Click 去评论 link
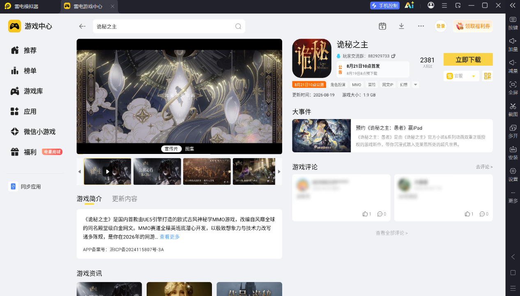Image resolution: width=520 pixels, height=296 pixels. click(484, 167)
